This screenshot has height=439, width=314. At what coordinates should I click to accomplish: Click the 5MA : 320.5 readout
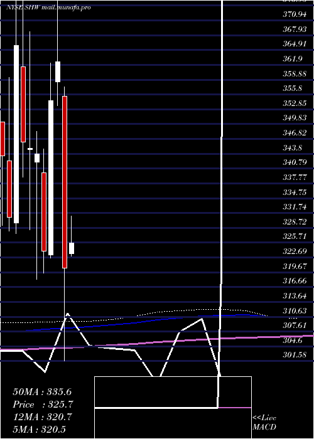[x=39, y=429]
